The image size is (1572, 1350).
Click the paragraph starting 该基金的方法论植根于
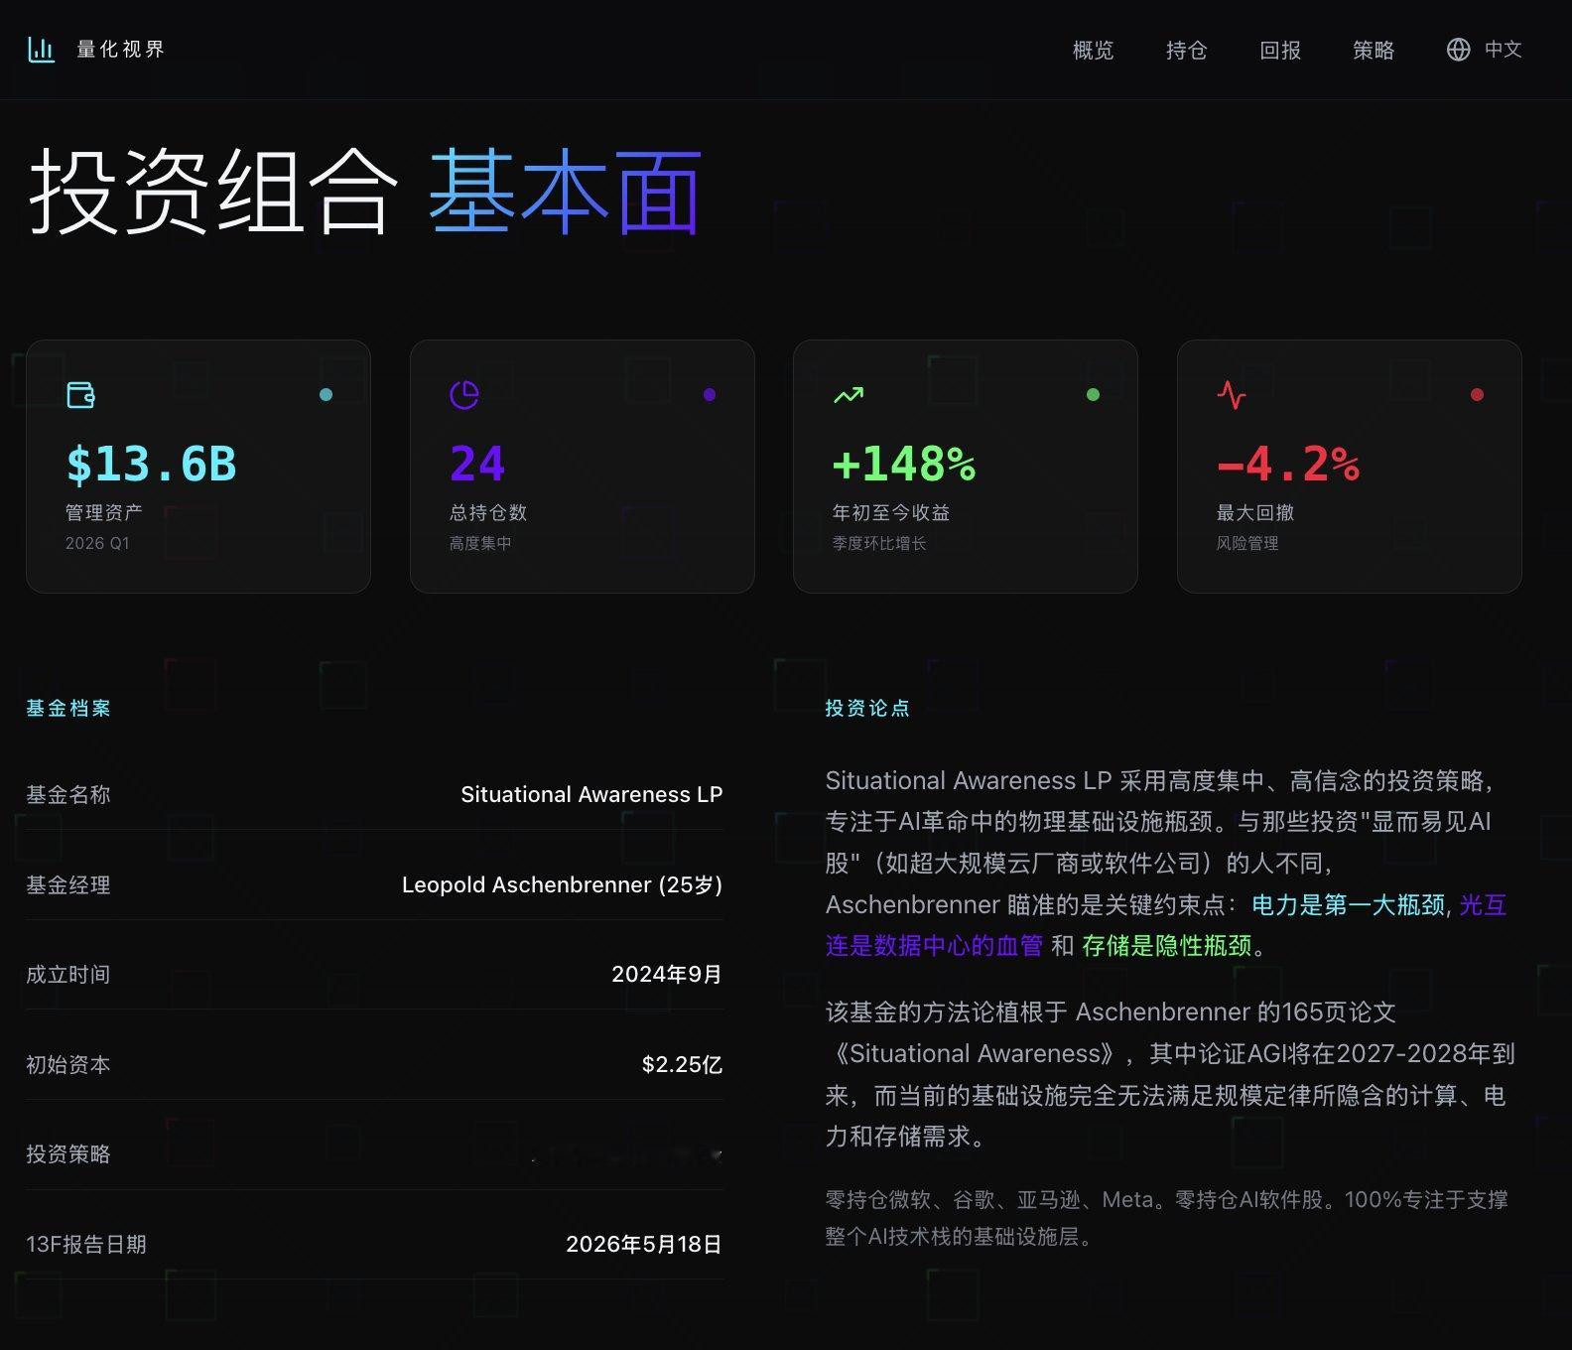pyautogui.click(x=1170, y=1074)
